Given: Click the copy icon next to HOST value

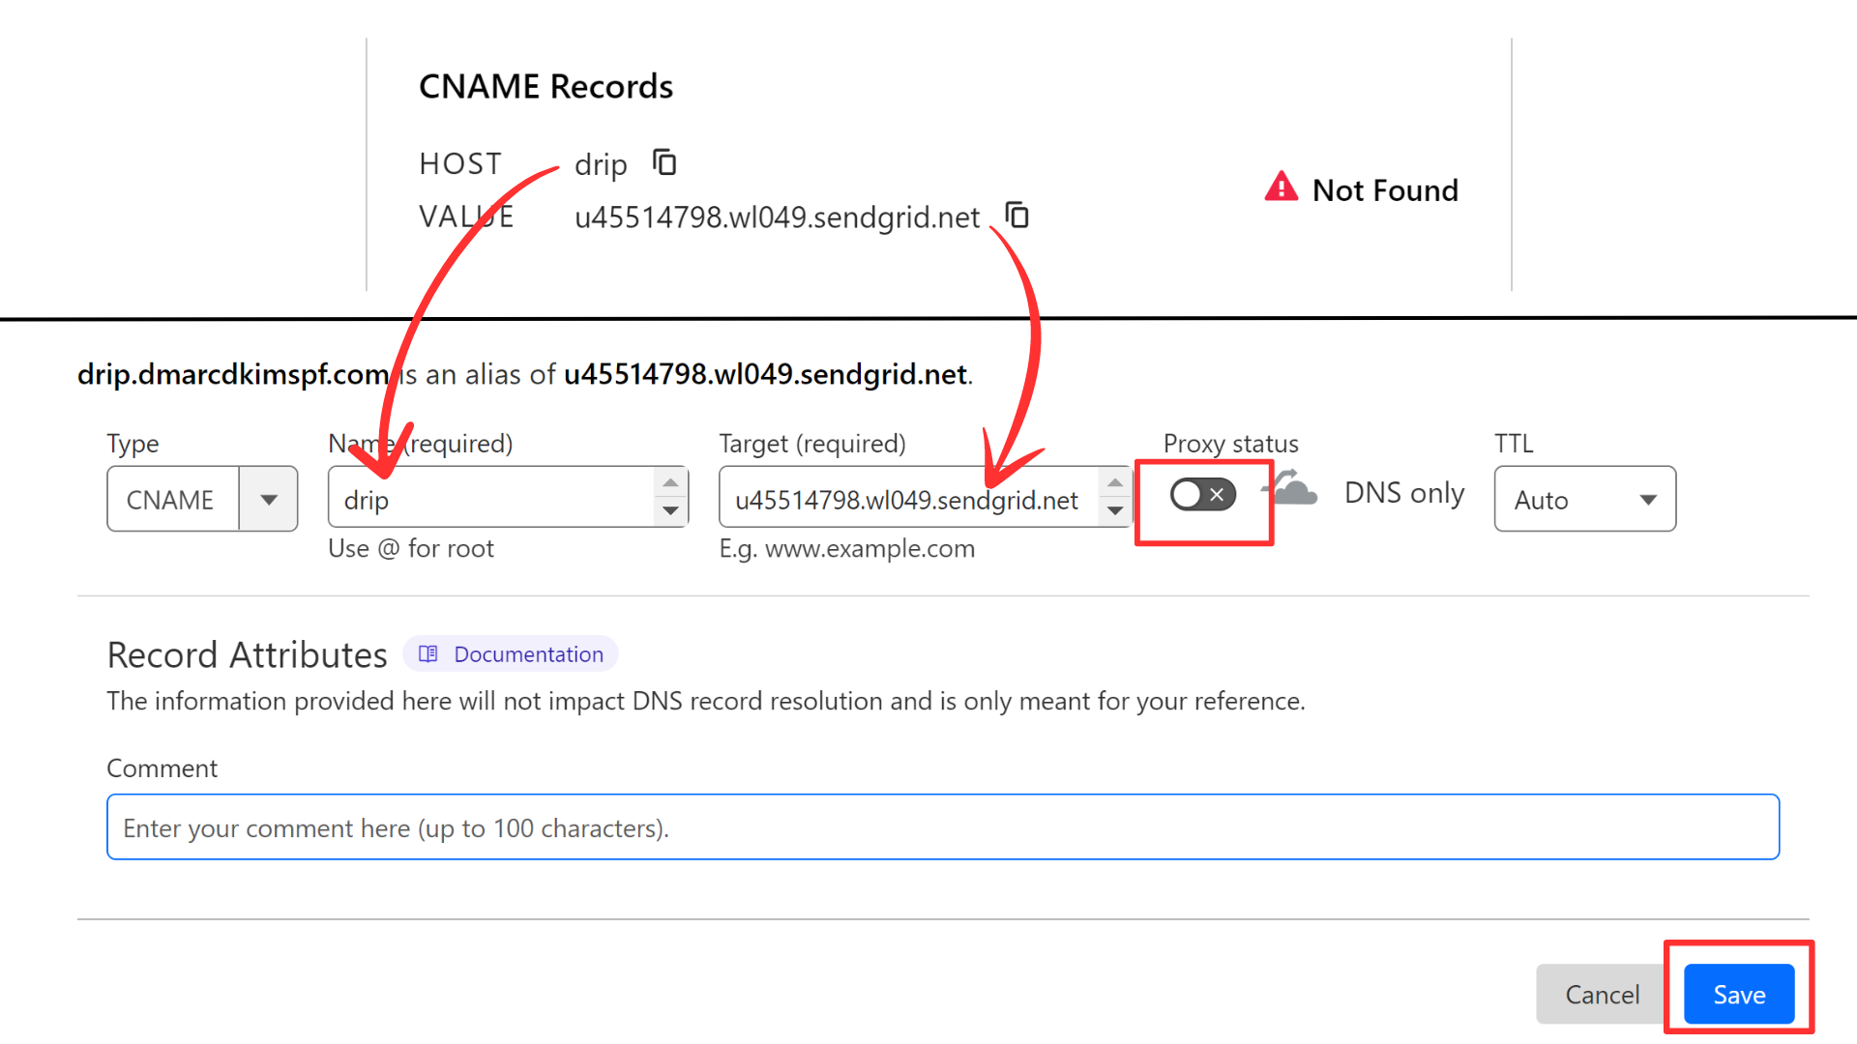Looking at the screenshot, I should click(664, 161).
